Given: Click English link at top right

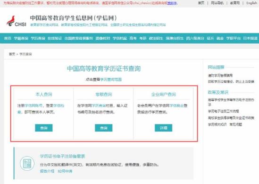Looking at the screenshot, I should [x=251, y=3].
